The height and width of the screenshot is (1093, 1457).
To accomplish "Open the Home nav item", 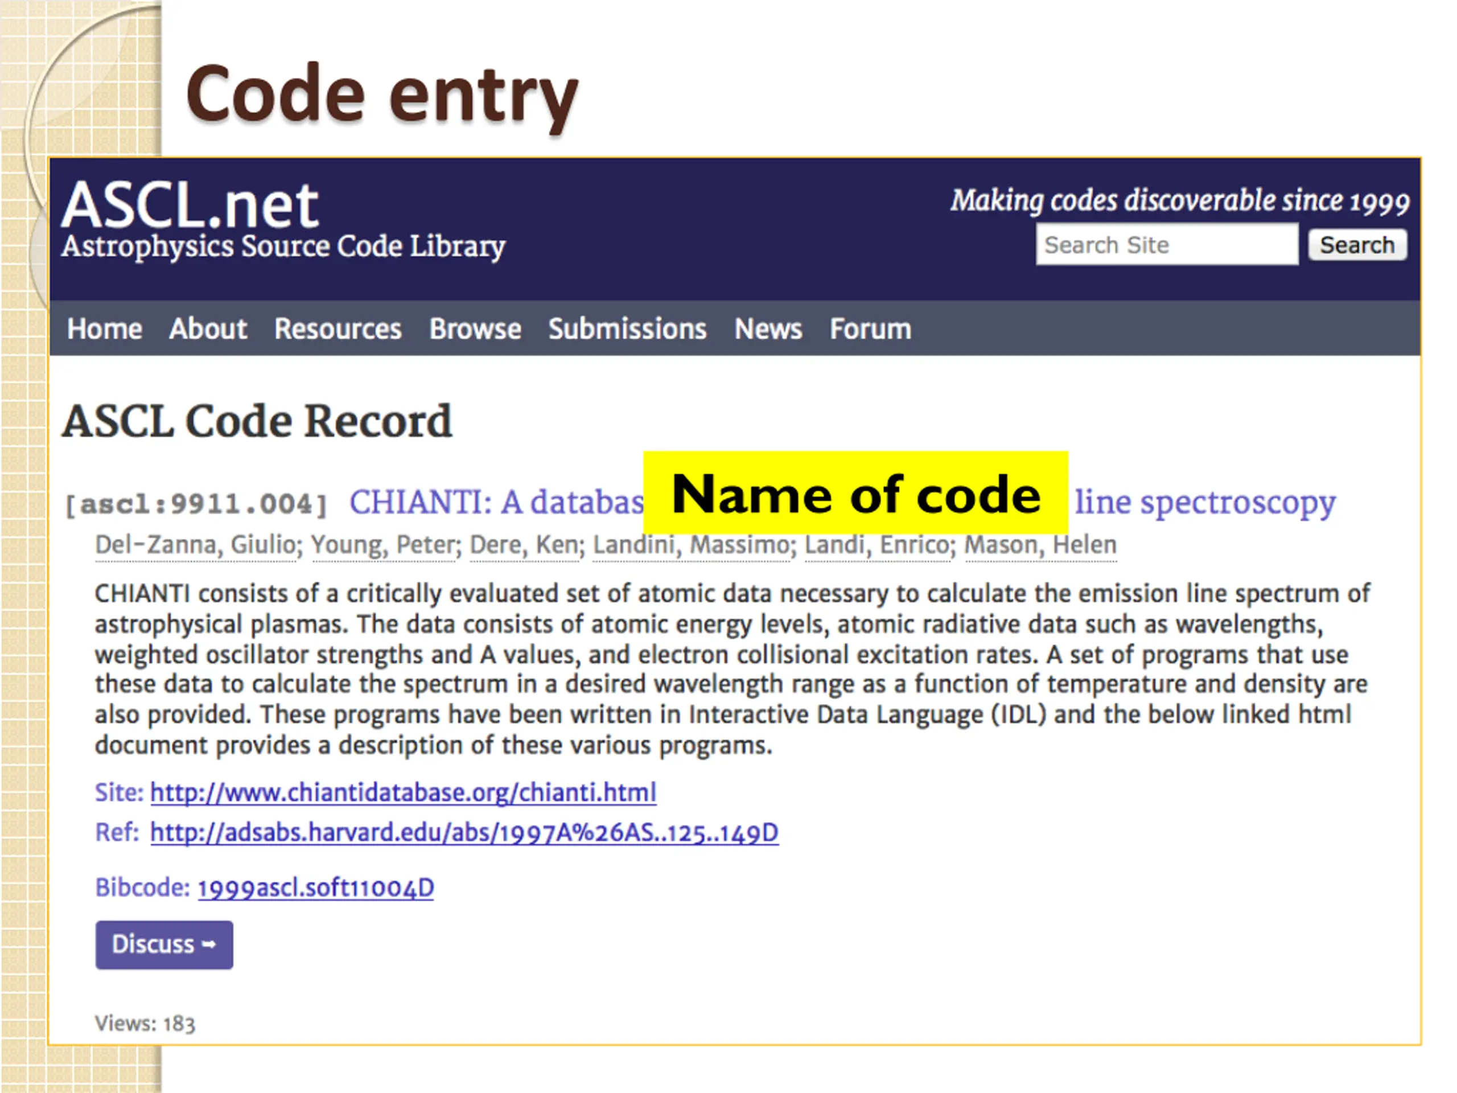I will [105, 328].
